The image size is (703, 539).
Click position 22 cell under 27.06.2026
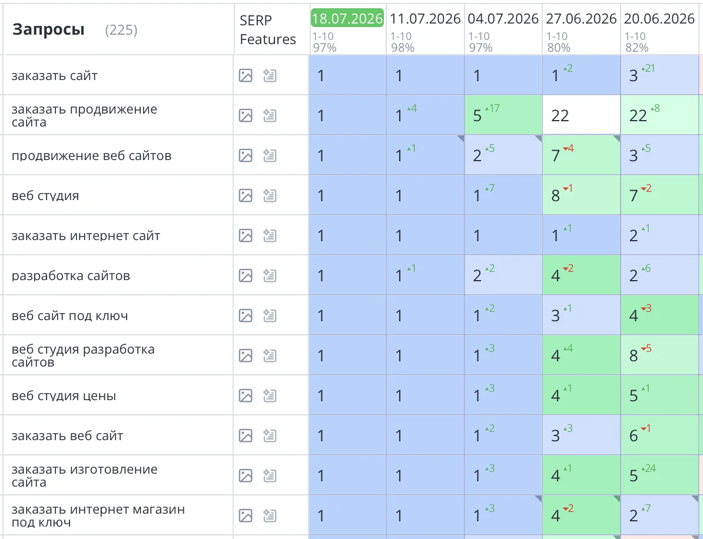tap(582, 115)
